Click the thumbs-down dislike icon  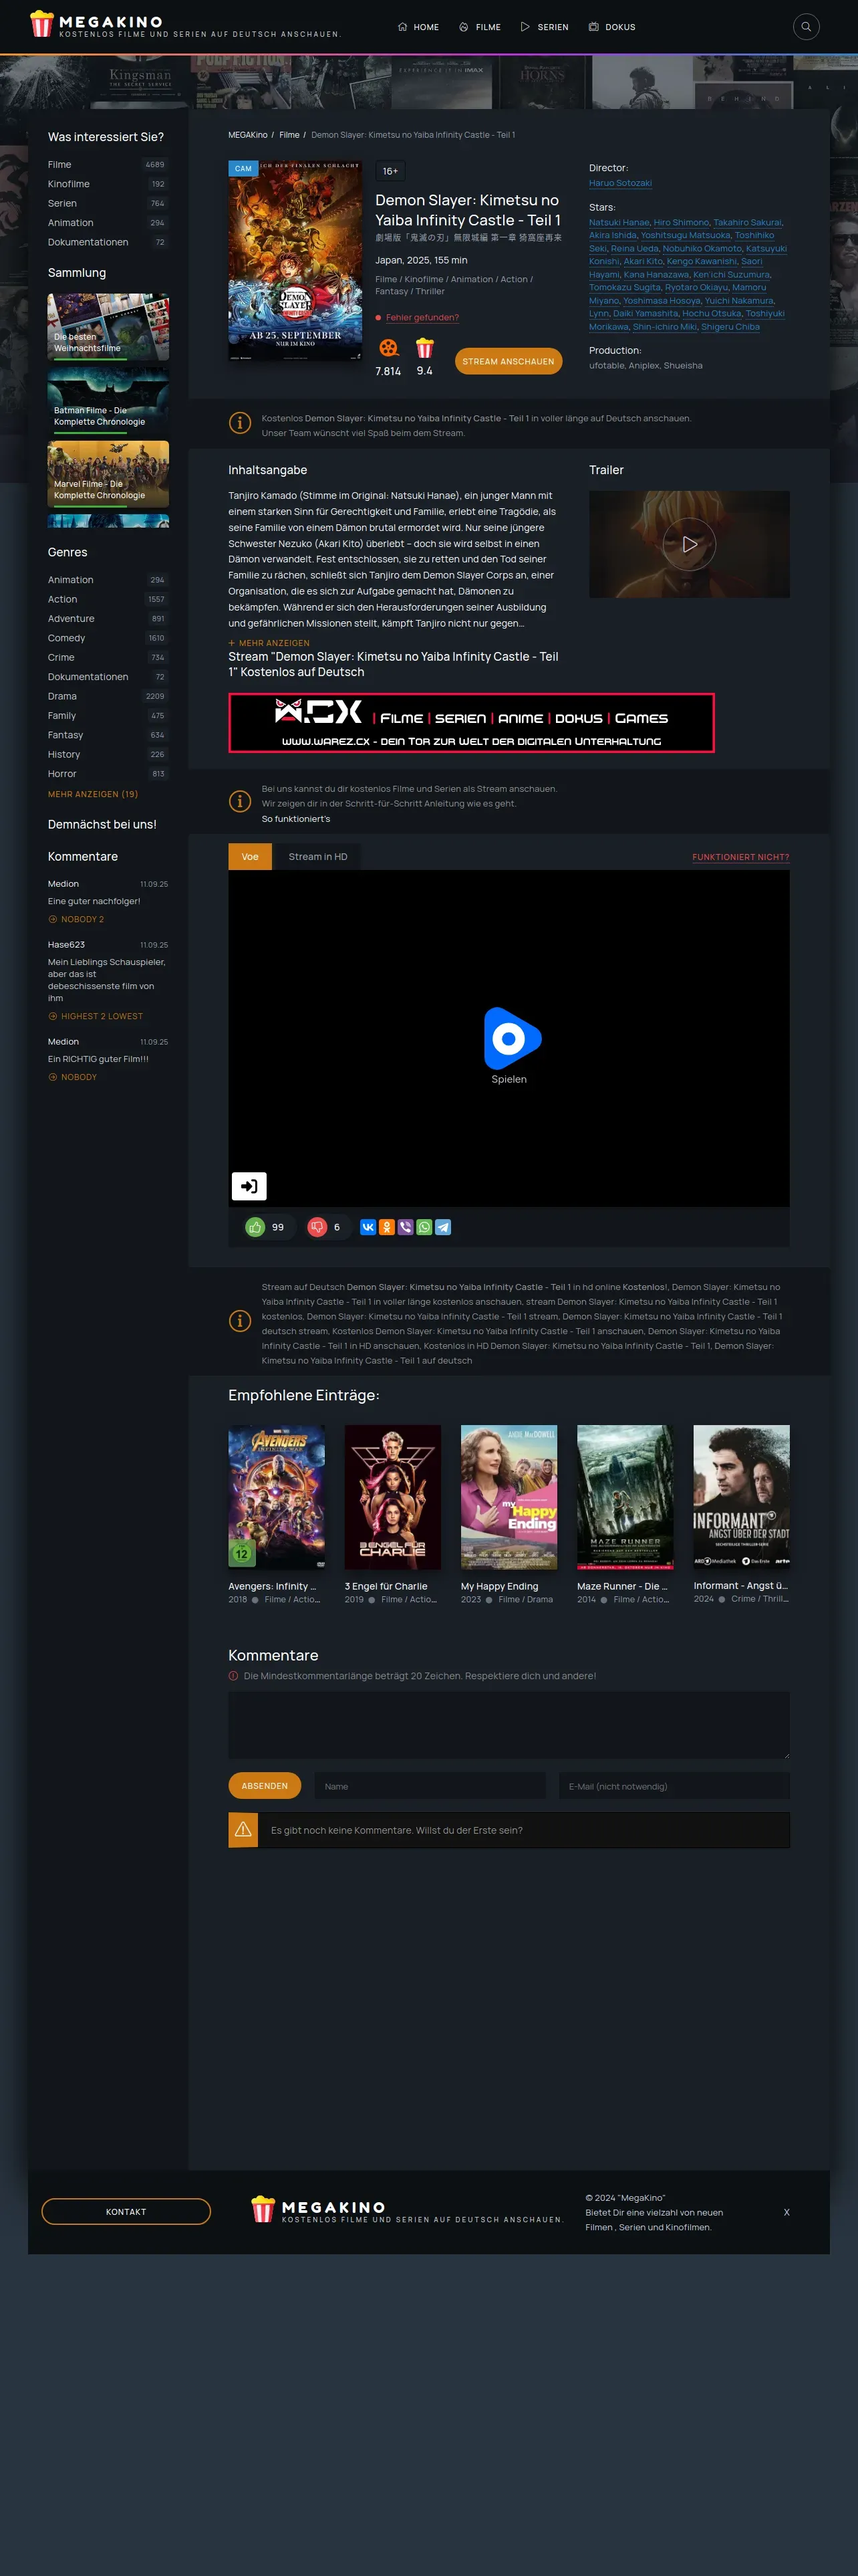pos(317,1227)
